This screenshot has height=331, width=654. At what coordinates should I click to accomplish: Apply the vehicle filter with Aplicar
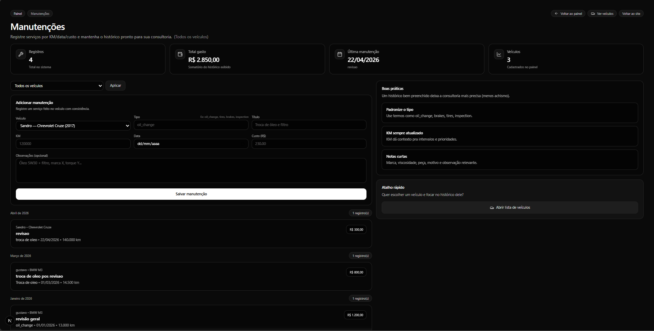pos(115,85)
